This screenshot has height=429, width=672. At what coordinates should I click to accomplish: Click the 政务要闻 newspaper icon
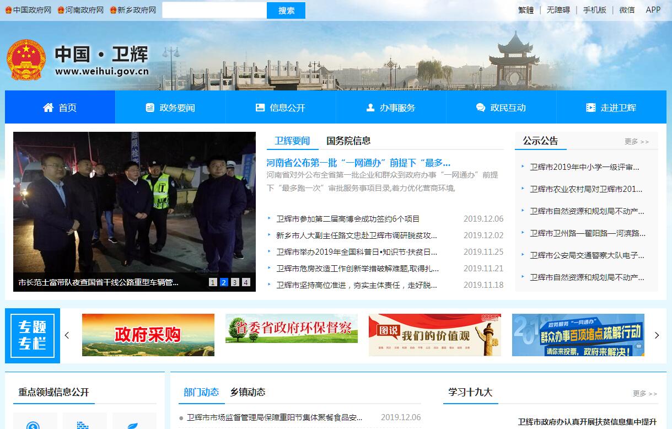150,108
